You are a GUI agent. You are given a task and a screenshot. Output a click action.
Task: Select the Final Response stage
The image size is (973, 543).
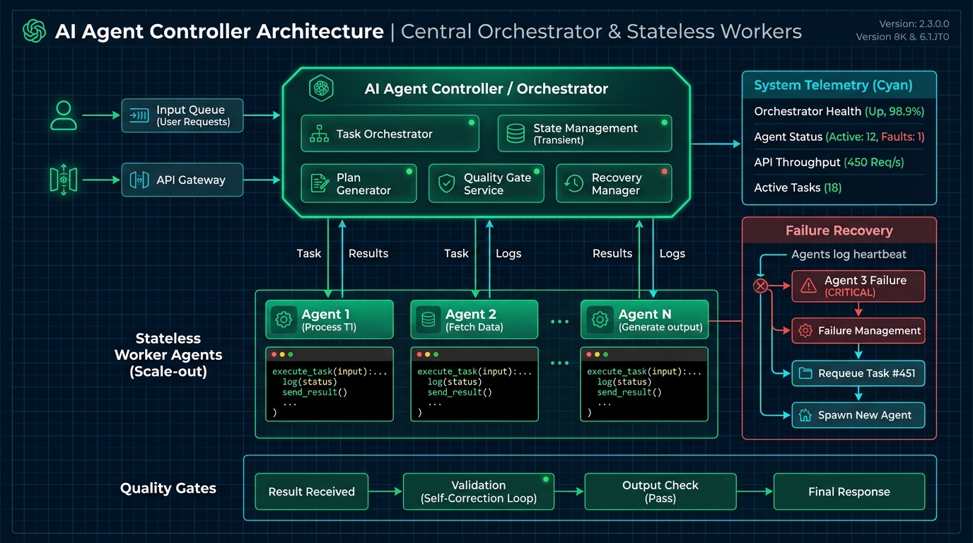[x=849, y=491]
